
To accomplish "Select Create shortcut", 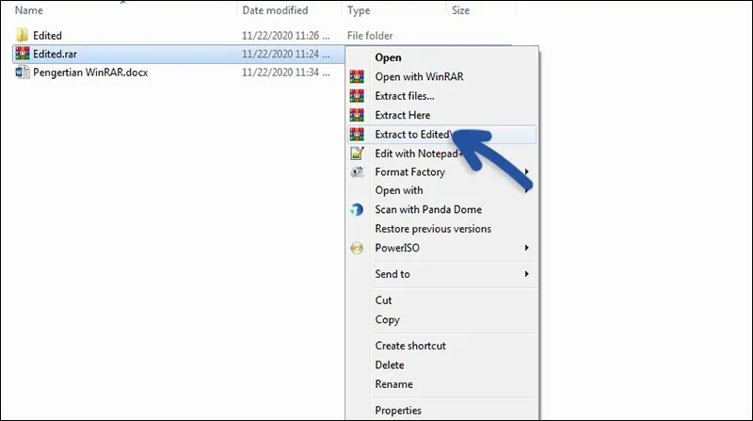I will [441, 346].
